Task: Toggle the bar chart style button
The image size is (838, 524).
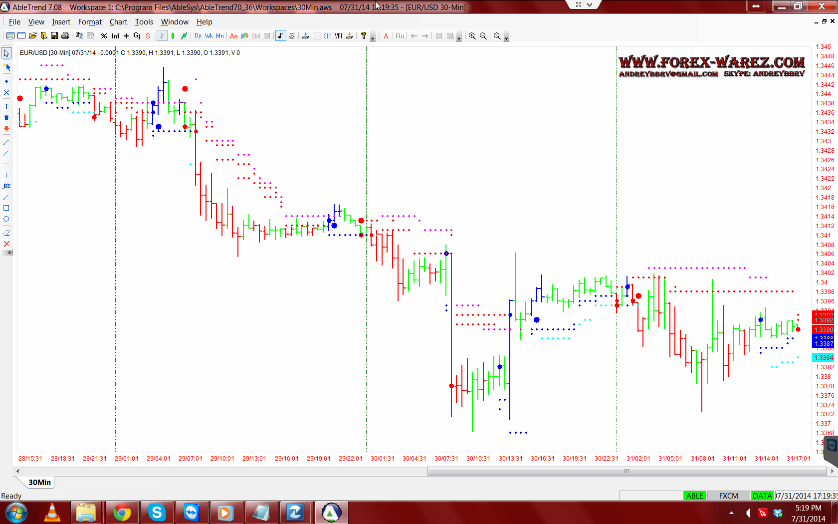Action: tap(162, 36)
